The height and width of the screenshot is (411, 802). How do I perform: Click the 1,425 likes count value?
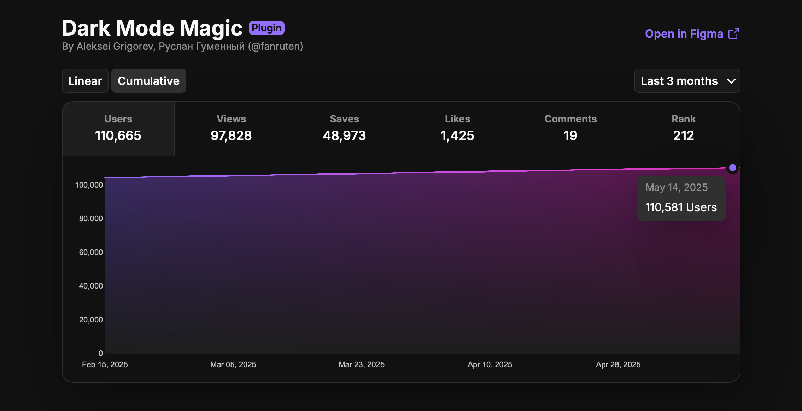coord(457,135)
